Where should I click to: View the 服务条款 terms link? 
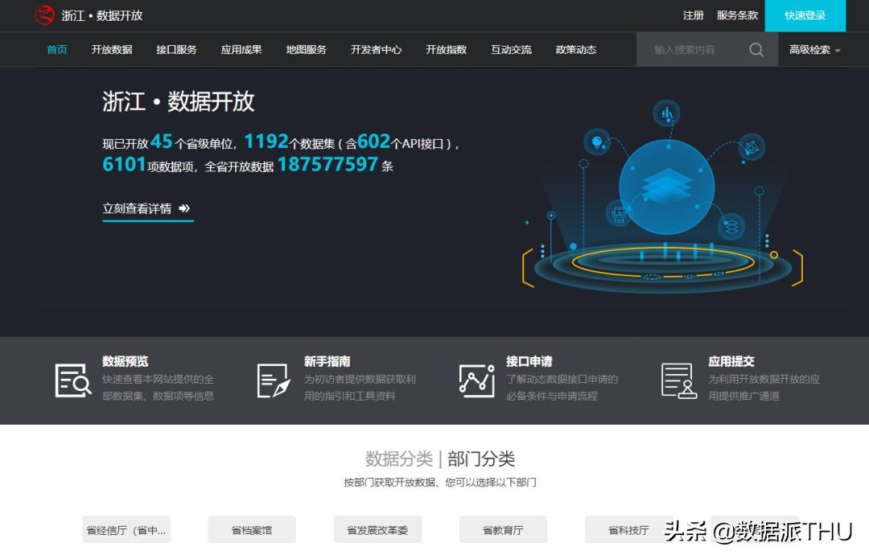point(735,15)
